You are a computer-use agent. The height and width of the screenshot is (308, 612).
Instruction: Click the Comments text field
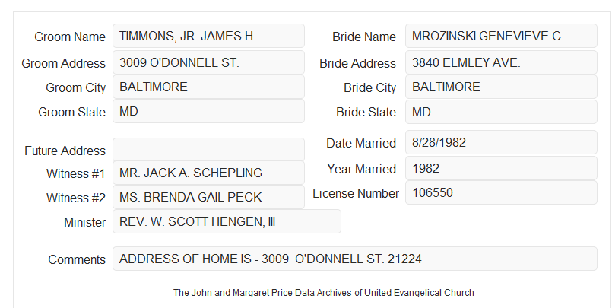click(x=355, y=259)
